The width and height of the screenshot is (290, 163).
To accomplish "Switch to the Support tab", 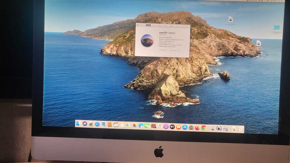I will [172, 26].
